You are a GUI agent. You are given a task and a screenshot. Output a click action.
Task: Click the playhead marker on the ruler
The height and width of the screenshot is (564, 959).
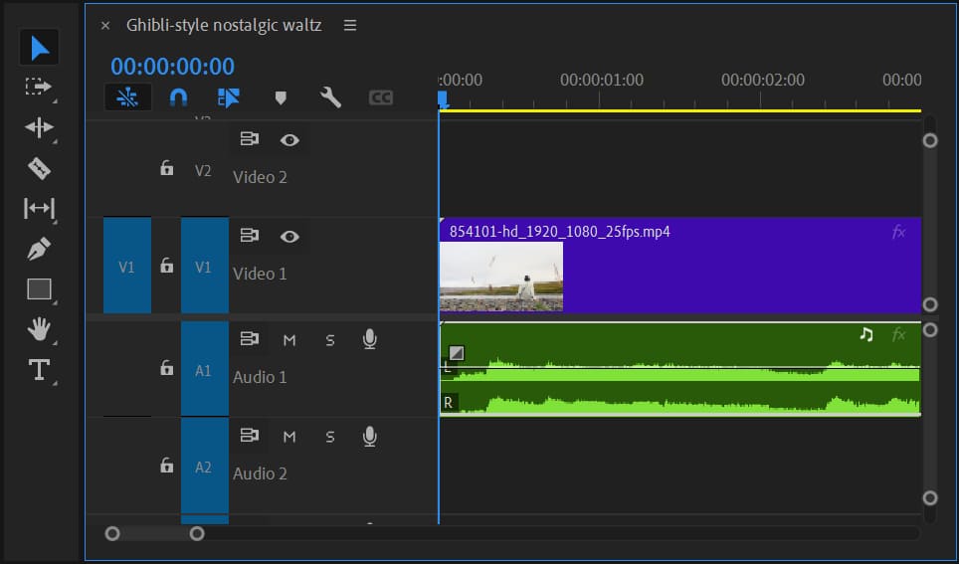[444, 99]
